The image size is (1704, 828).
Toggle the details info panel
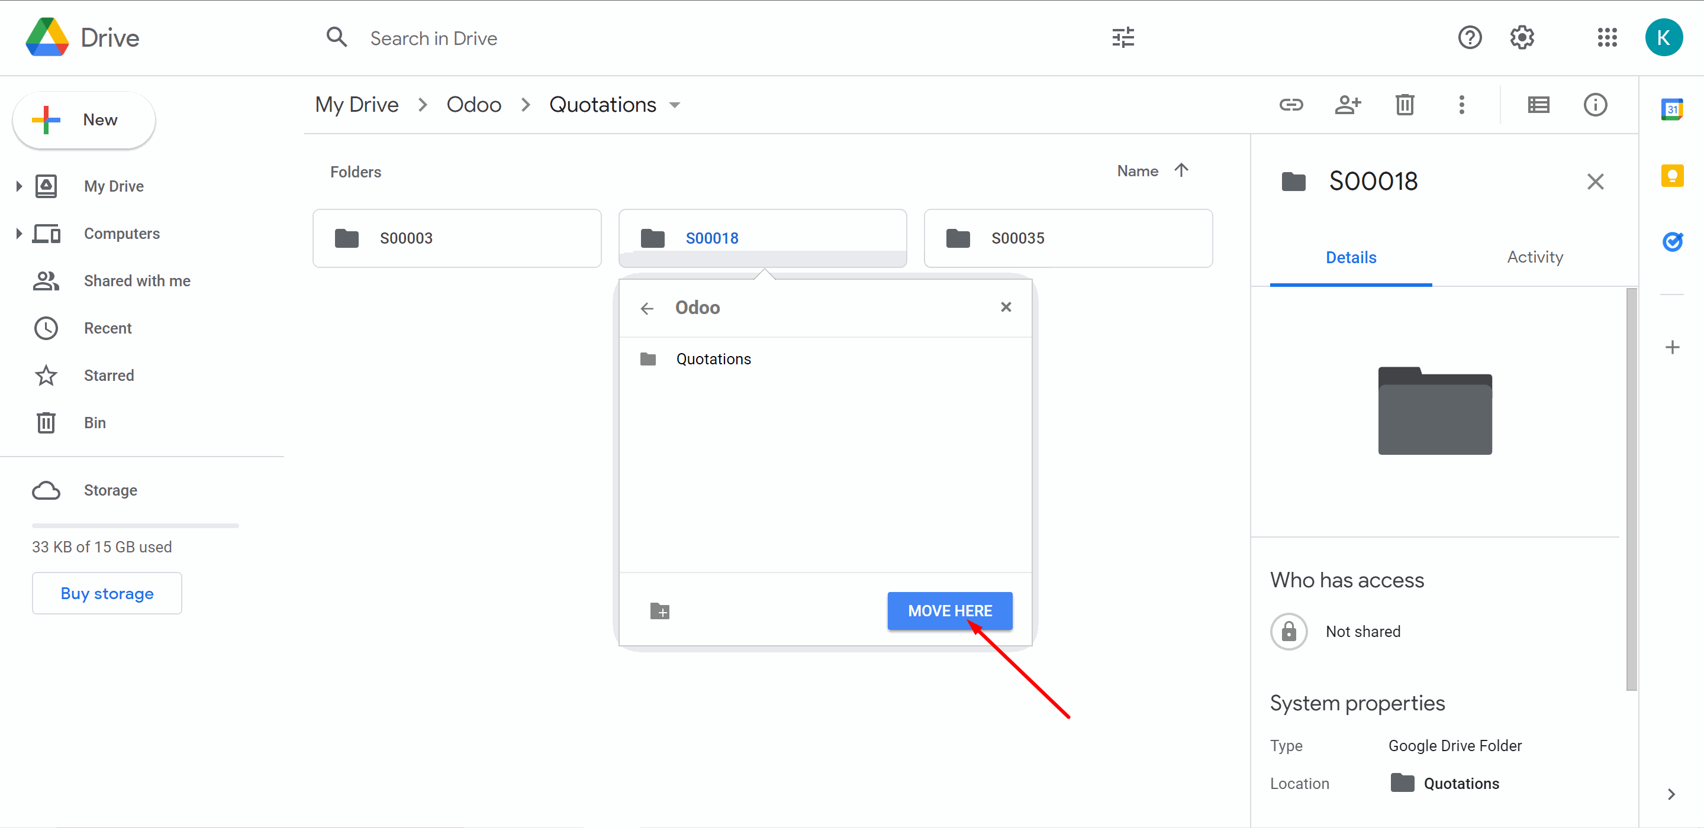(x=1595, y=105)
